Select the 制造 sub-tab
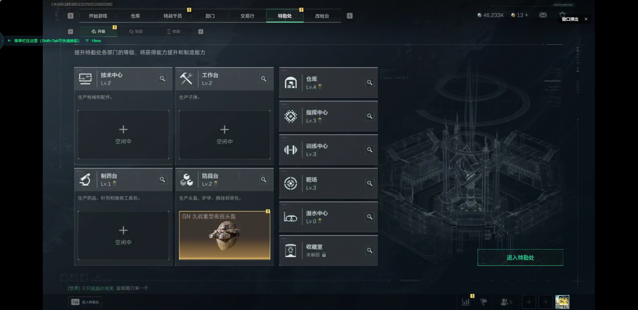 coord(136,31)
